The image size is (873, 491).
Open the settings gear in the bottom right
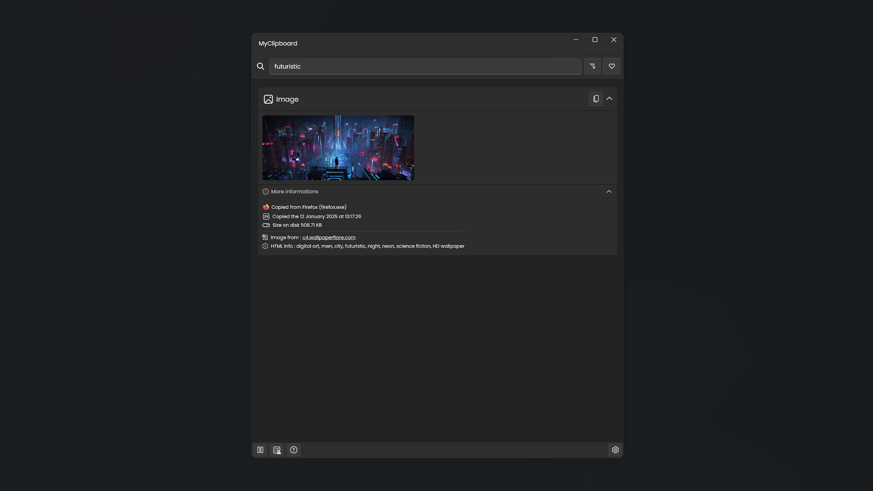point(615,450)
